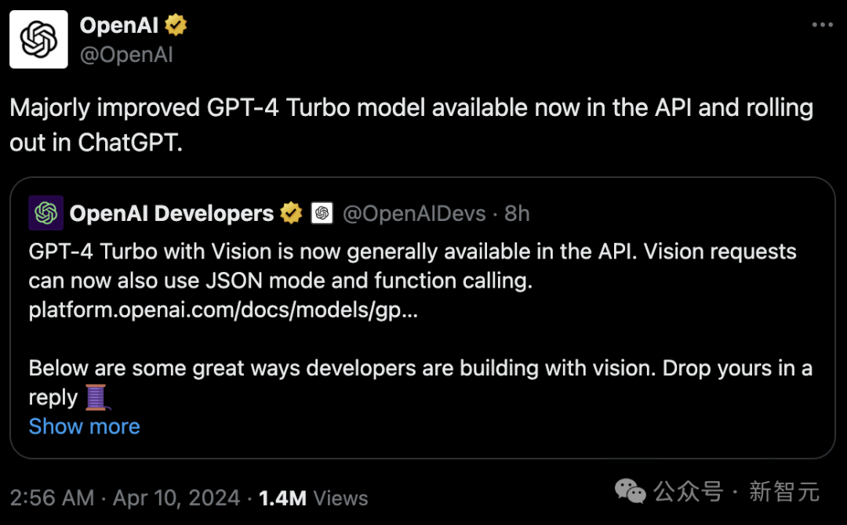Click the @OpenAI handle
The width and height of the screenshot is (847, 525).
click(x=126, y=55)
